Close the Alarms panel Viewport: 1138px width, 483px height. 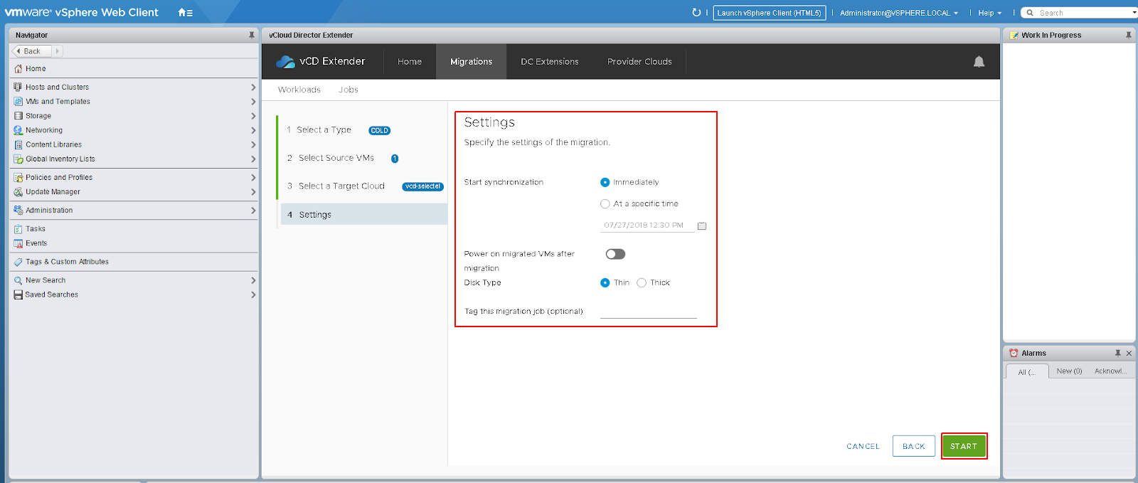[1129, 353]
